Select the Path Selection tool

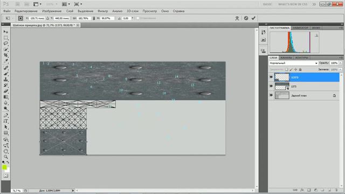(x=6, y=127)
